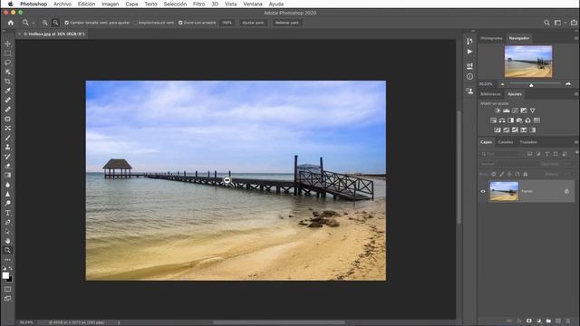Screen dimensions: 580x326
Task: Click the create new group folder icon
Action: [x=548, y=321]
